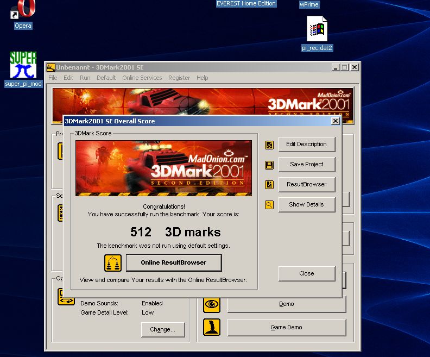Click the Congratulations! message text
This screenshot has width=430, height=357.
tap(164, 206)
